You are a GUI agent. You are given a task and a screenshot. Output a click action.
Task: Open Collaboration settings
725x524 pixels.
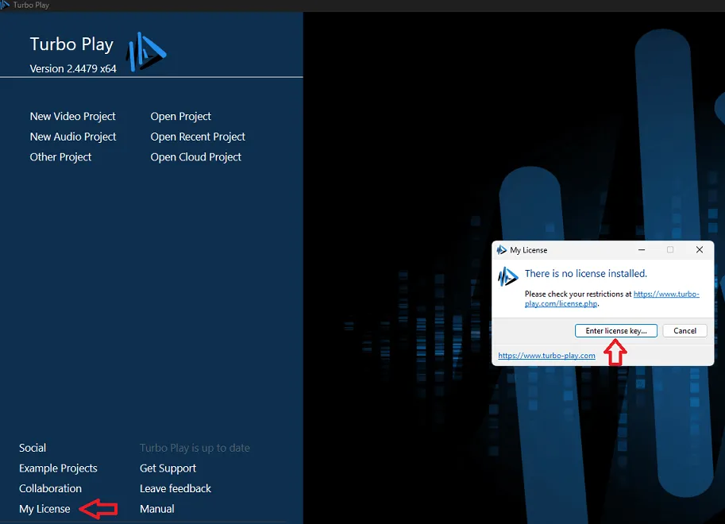coord(50,488)
